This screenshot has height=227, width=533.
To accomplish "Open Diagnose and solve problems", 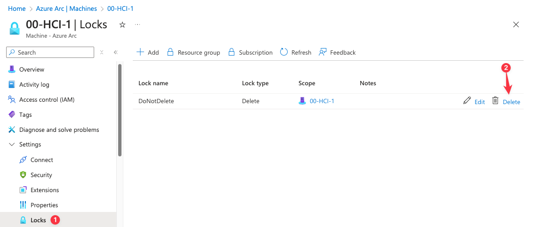I will (x=59, y=130).
